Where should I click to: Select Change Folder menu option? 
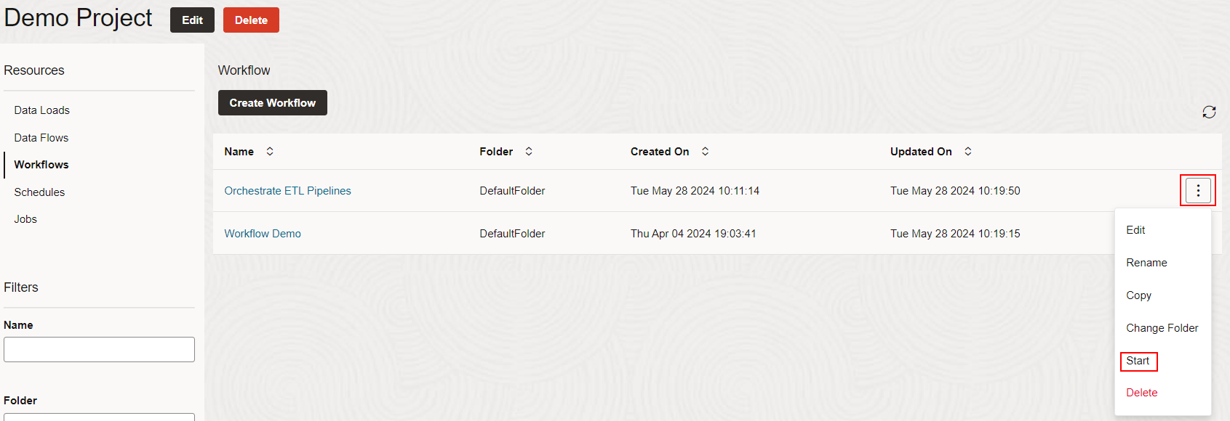[x=1162, y=328]
